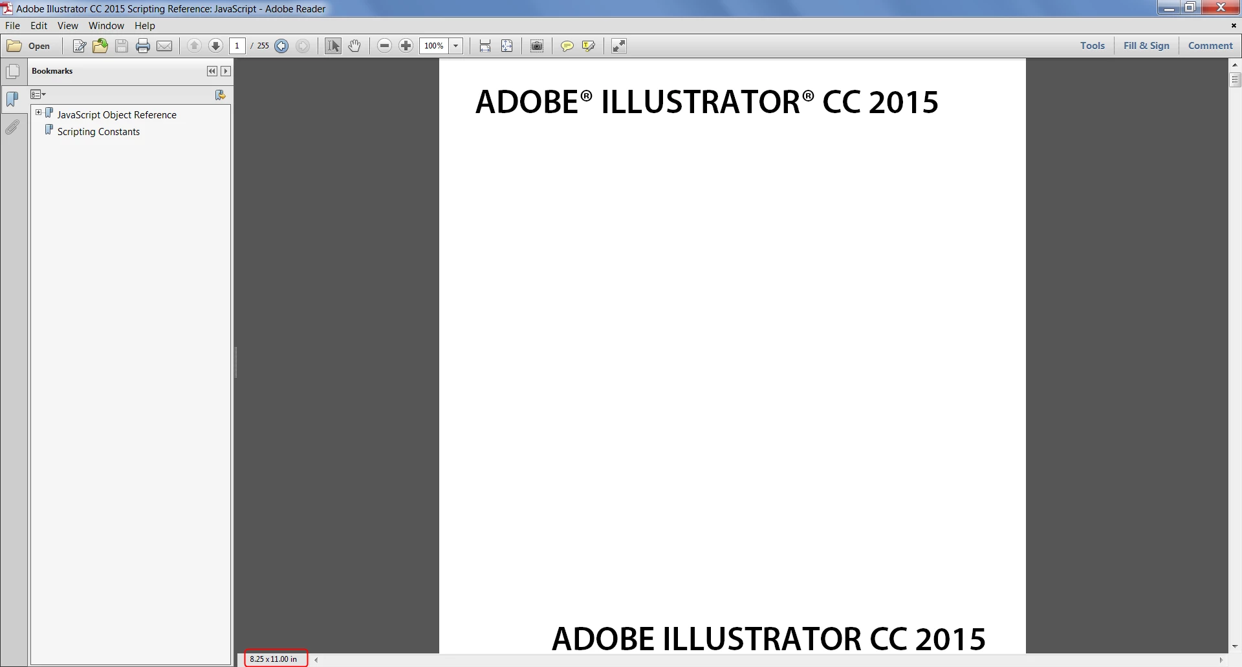Click the vertical scrollbar down arrow

(1235, 647)
